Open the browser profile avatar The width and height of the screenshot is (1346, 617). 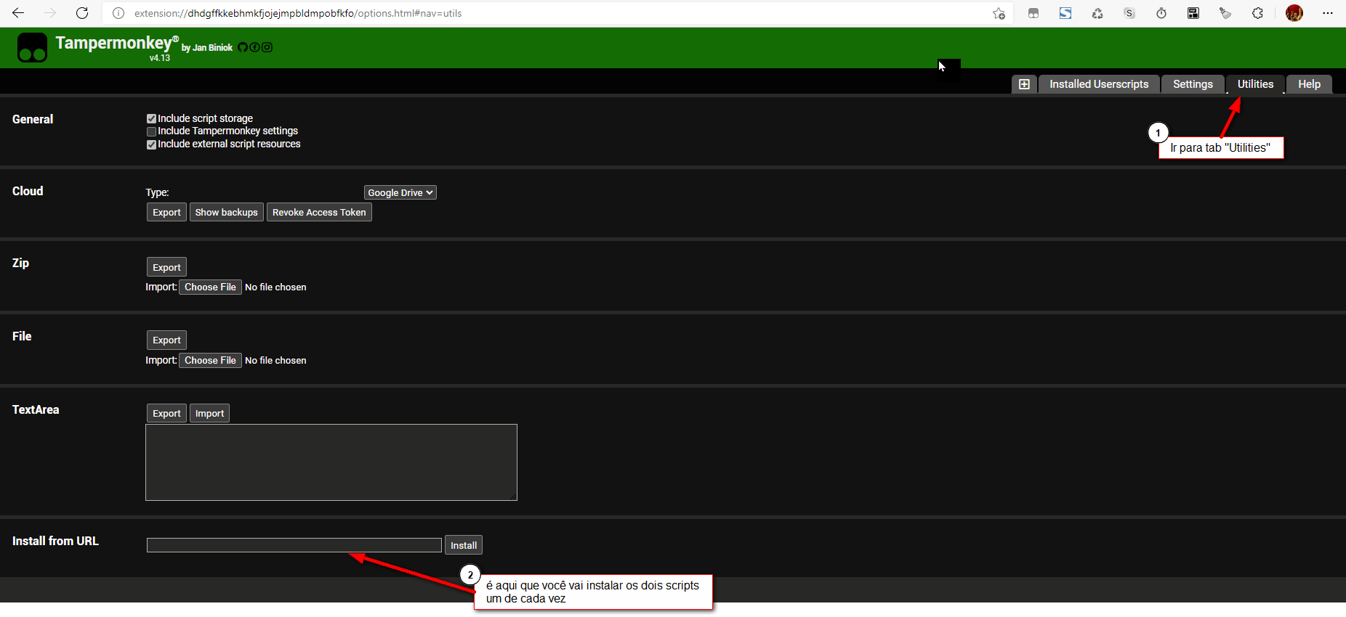click(x=1294, y=13)
